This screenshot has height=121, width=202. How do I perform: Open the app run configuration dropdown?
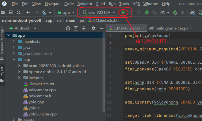pos(66,12)
